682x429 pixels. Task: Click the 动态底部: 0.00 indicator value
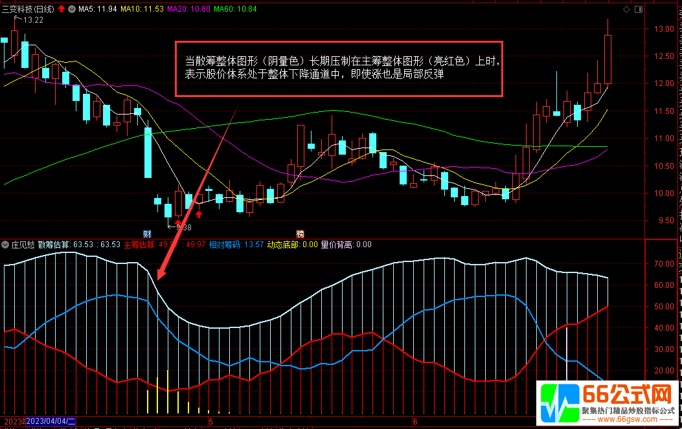coord(292,245)
